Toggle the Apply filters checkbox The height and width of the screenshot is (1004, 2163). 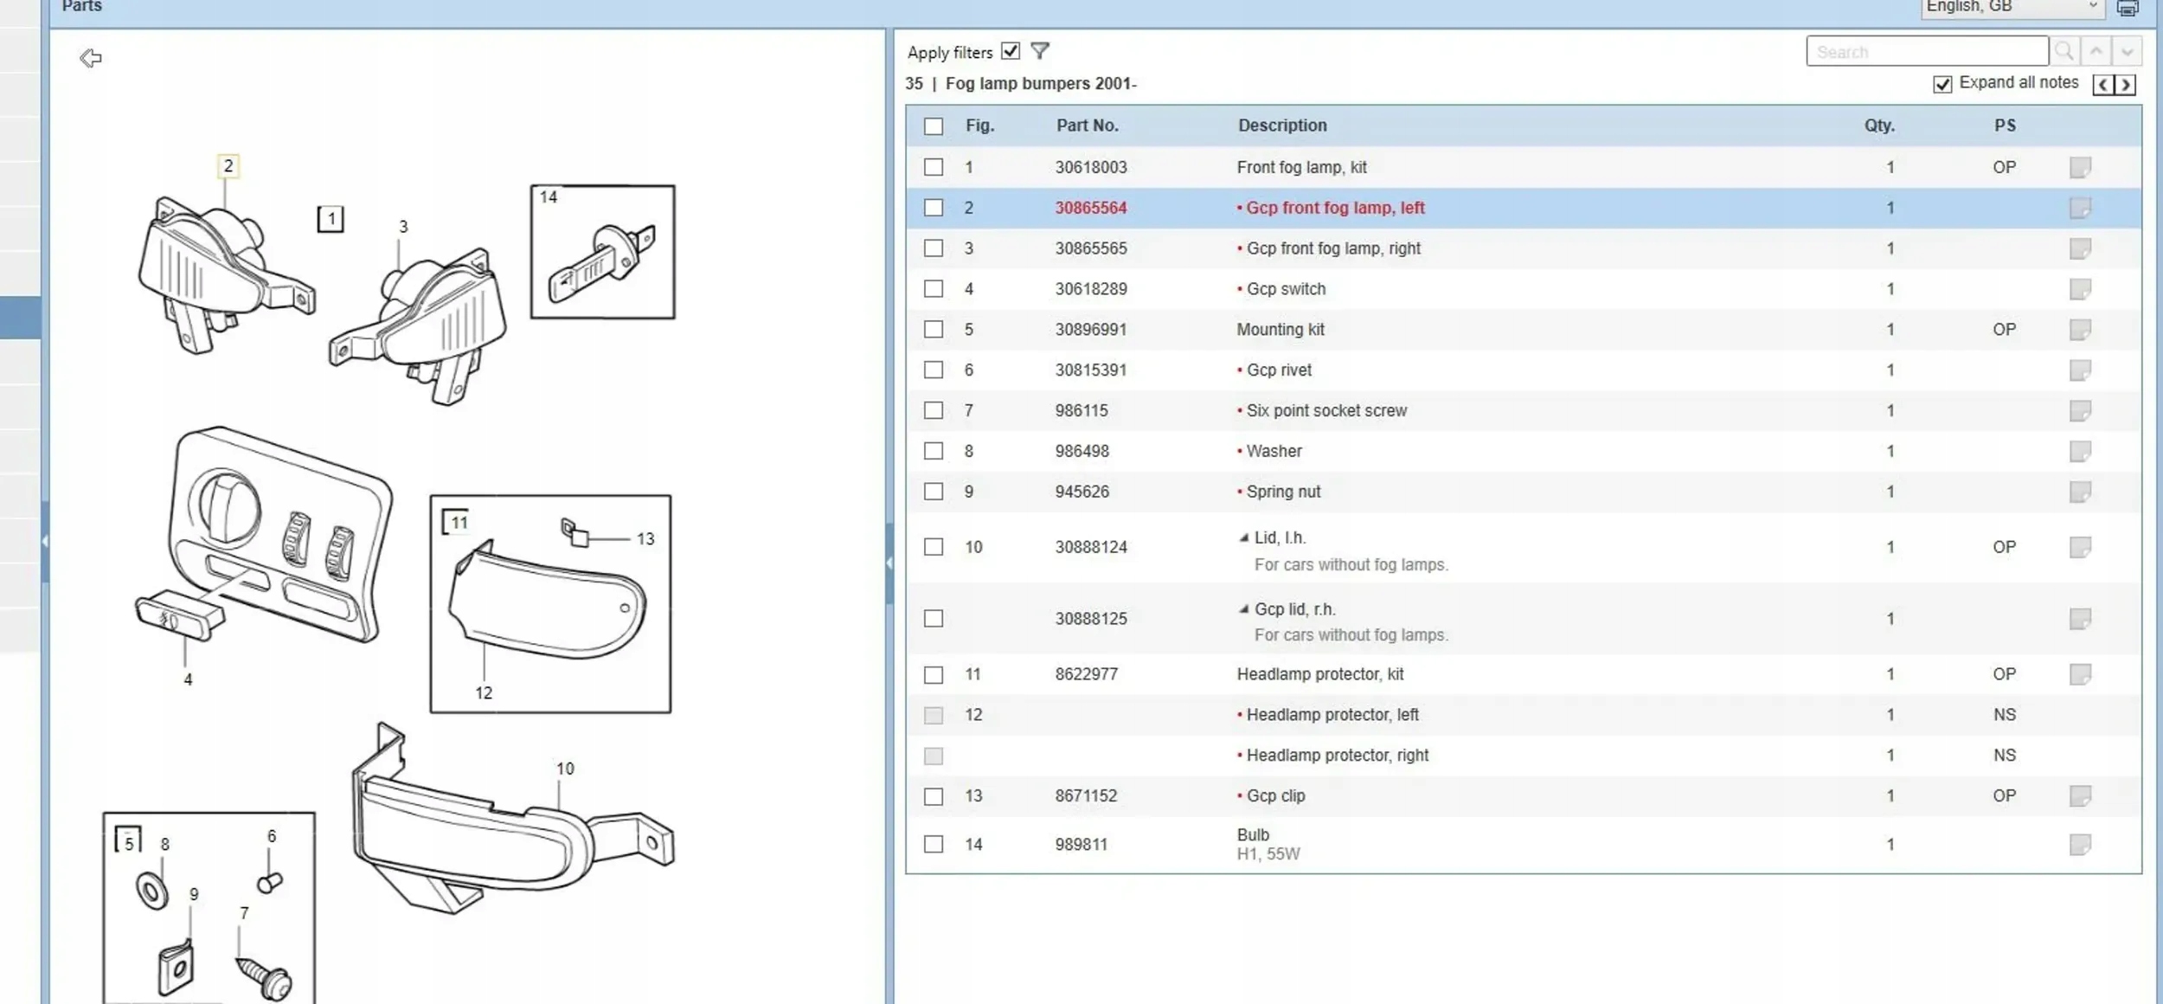[1010, 51]
